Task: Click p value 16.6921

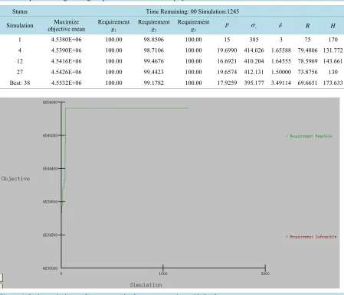Action: point(227,61)
